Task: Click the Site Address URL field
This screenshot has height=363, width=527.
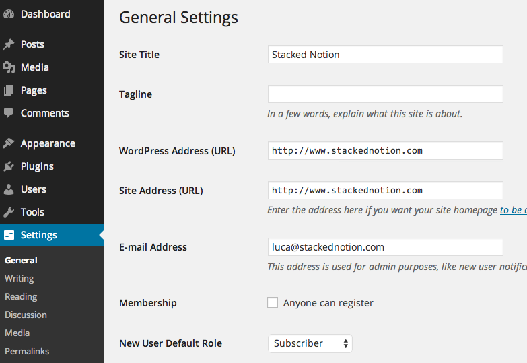Action: (385, 190)
